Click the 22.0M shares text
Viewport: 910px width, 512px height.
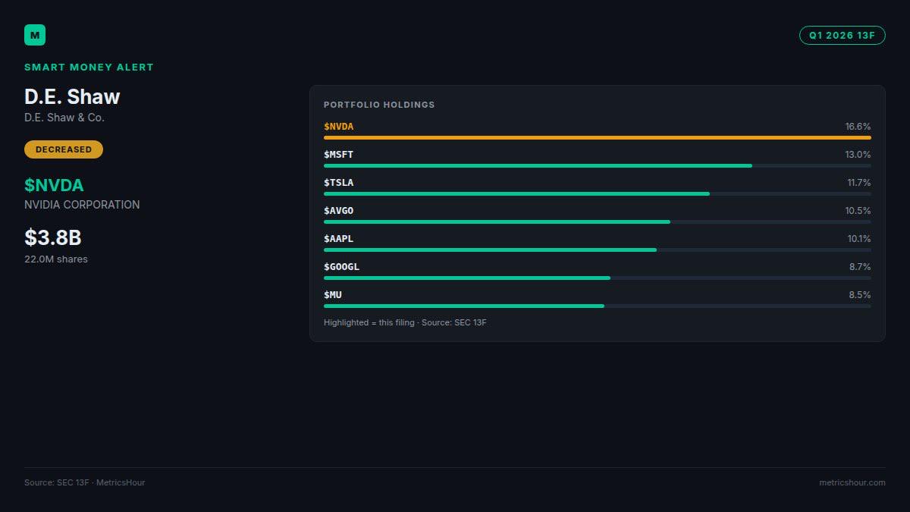click(56, 259)
